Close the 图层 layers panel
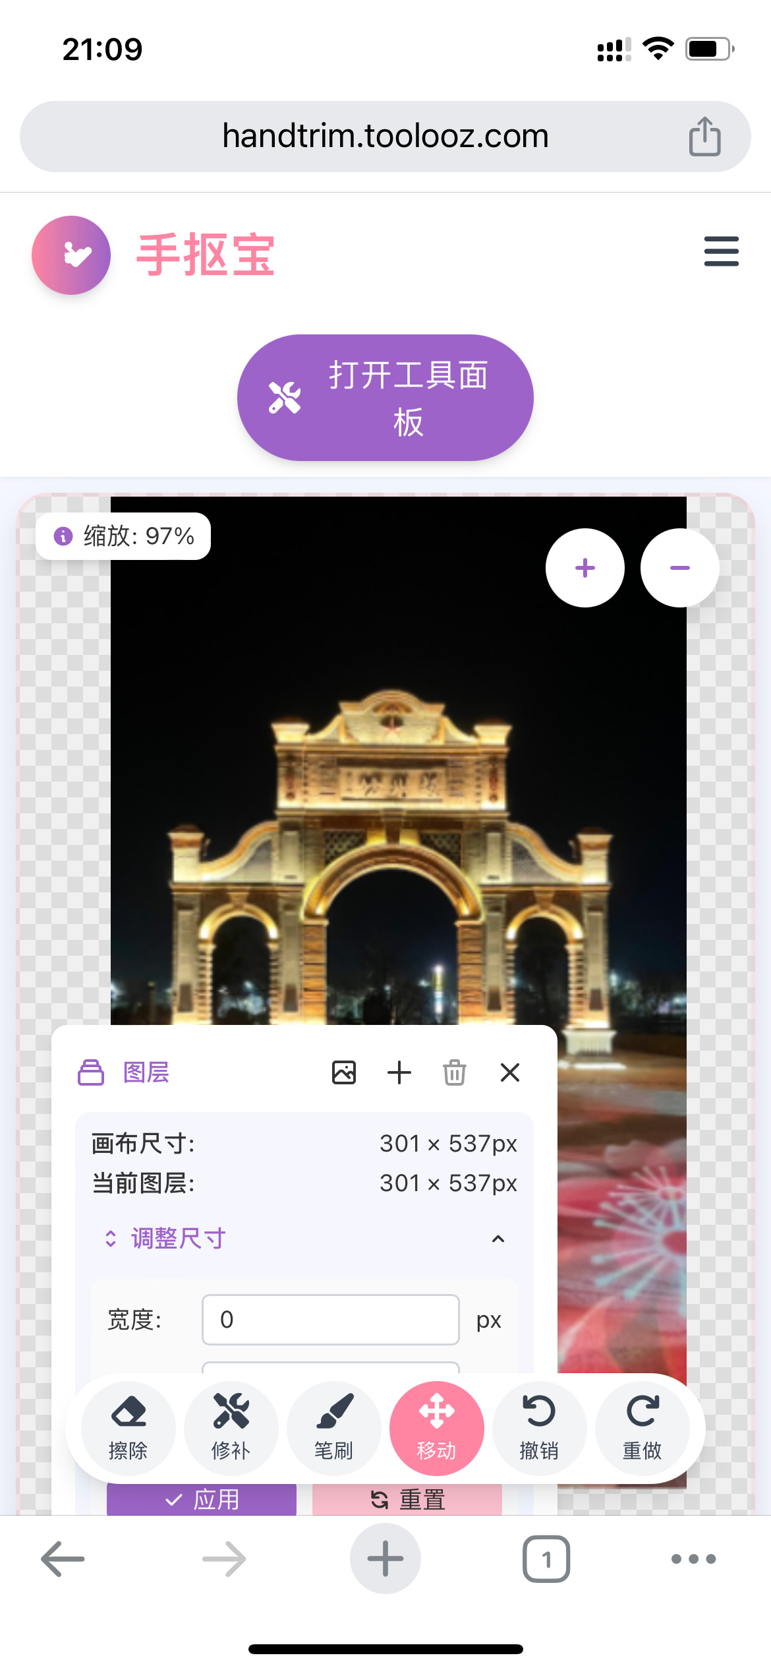 (510, 1072)
